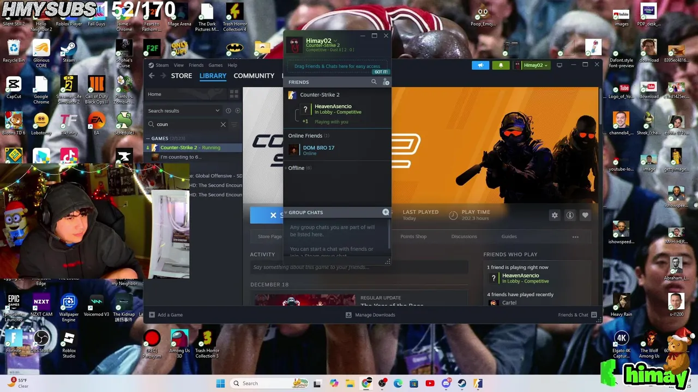Viewport: 698px width, 392px height.
Task: Open game settings gear icon
Action: coord(555,215)
